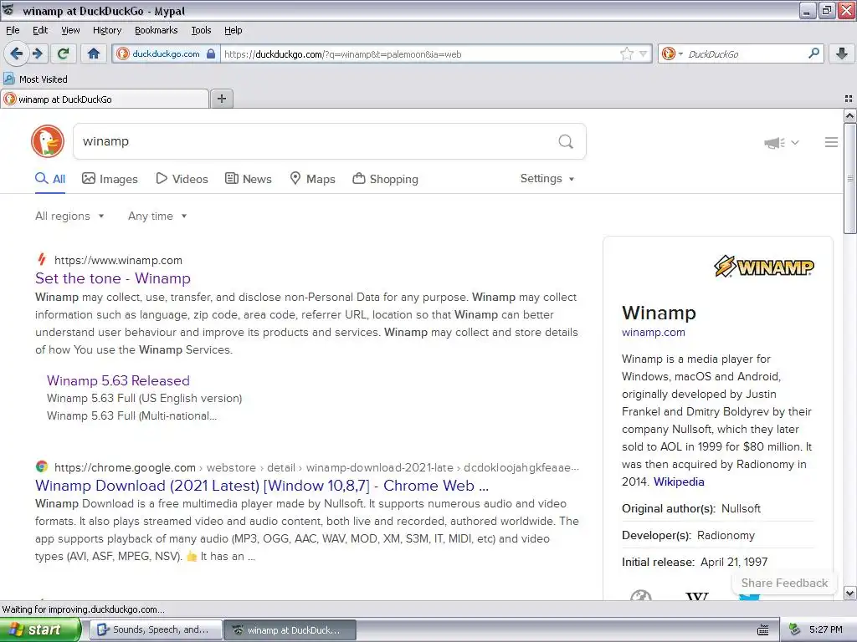Open the Tools menu
This screenshot has width=857, height=642.
pos(201,30)
